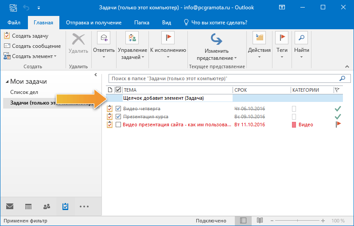Click the icon column header
The image size is (354, 226).
click(x=110, y=90)
